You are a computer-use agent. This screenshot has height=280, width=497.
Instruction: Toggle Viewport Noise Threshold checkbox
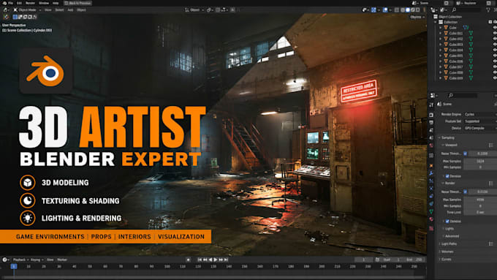(x=465, y=154)
